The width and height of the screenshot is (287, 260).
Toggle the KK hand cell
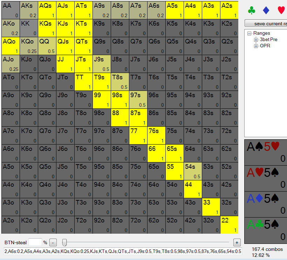pos(29,28)
